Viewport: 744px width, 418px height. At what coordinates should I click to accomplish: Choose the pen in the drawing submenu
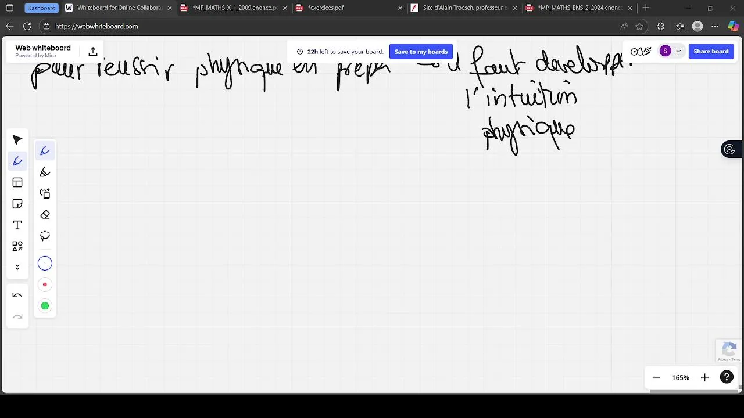45,151
